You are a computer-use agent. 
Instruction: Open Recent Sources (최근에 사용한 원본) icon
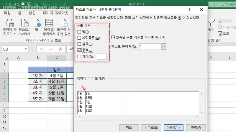tap(64, 23)
